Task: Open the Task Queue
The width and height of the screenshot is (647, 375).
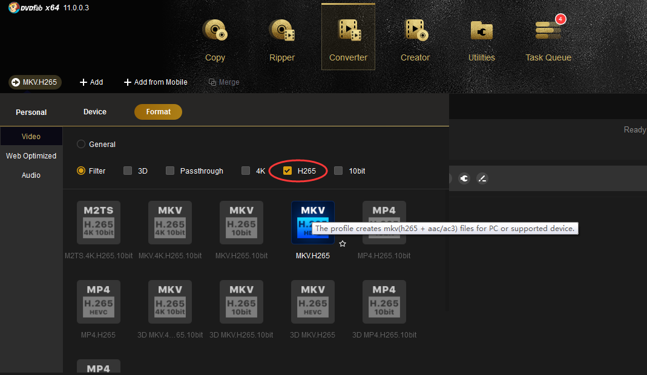Action: [x=548, y=39]
